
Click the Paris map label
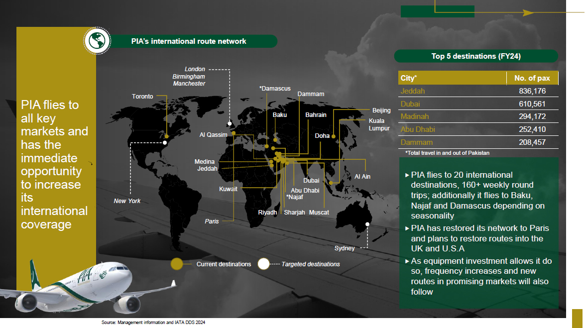(x=212, y=221)
